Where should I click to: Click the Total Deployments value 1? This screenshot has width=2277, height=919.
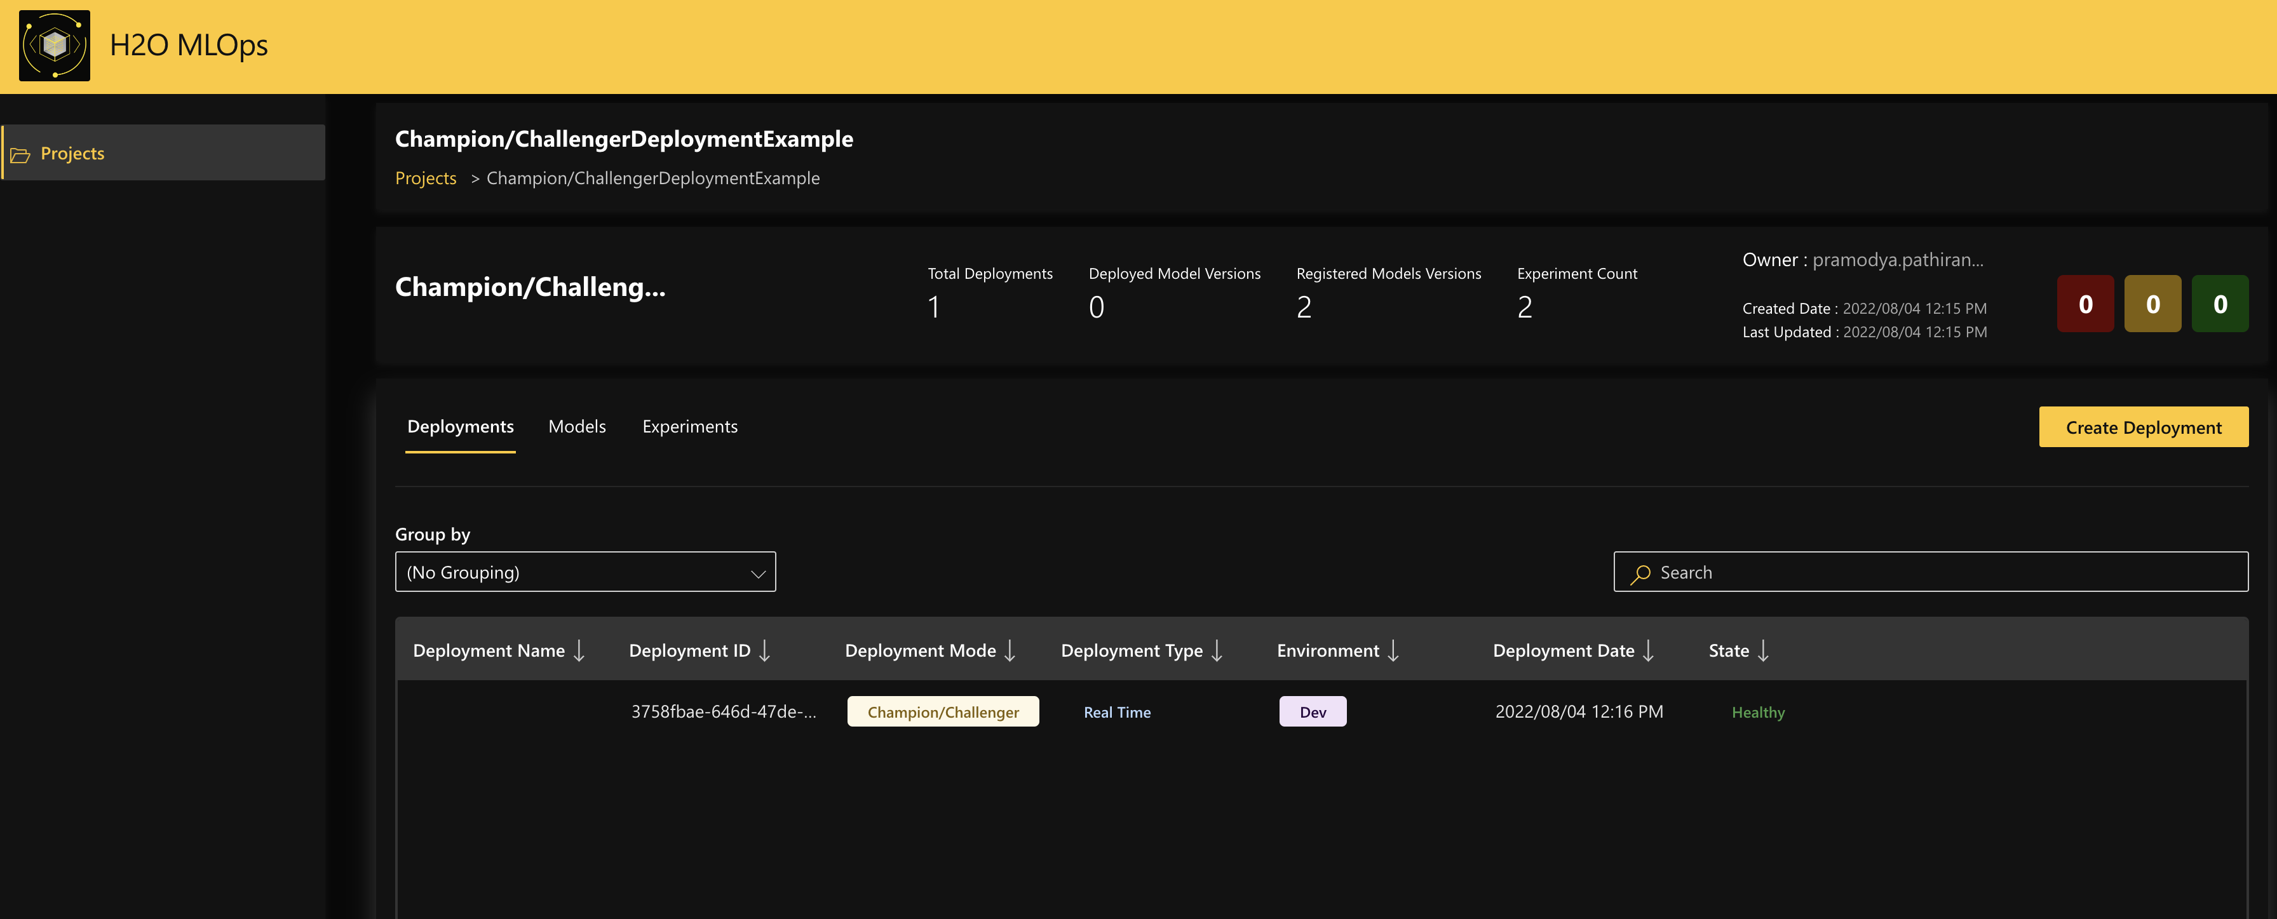933,307
